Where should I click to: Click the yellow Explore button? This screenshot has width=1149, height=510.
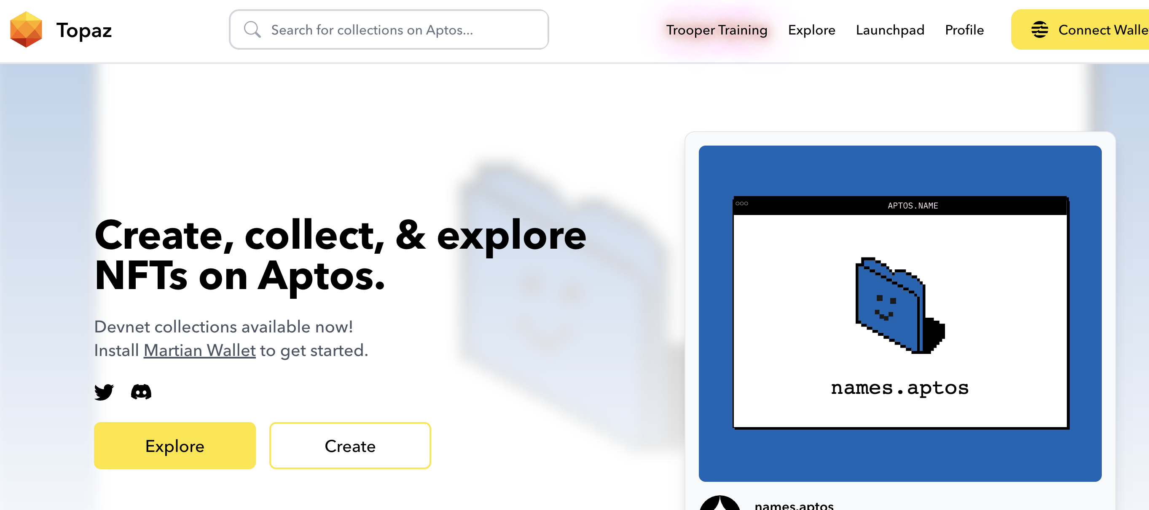(175, 445)
